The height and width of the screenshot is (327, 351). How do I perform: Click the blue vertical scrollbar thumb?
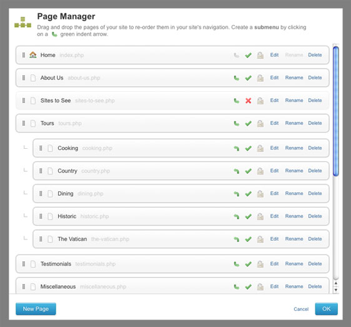point(335,111)
